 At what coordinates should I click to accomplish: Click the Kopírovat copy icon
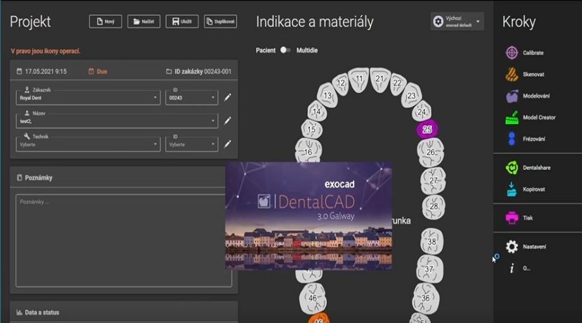(x=512, y=189)
